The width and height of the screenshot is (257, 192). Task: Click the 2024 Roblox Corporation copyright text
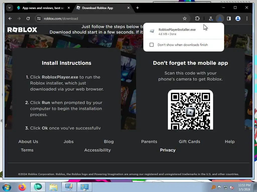pos(128,174)
